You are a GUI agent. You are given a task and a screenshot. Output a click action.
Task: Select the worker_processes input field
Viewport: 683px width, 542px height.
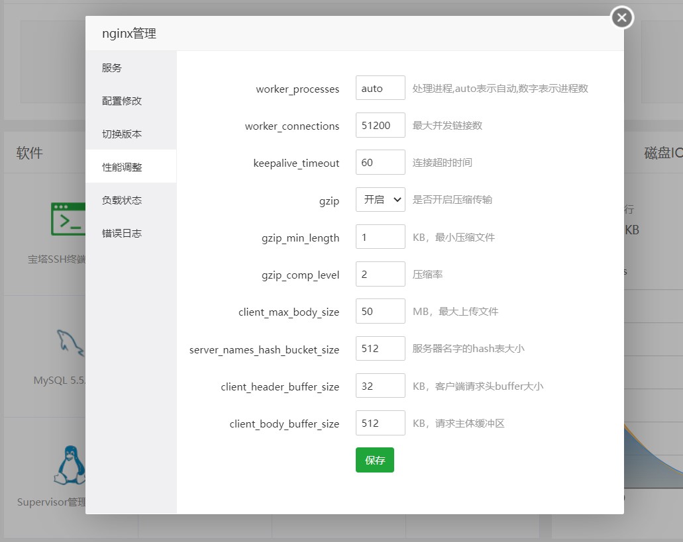point(380,87)
